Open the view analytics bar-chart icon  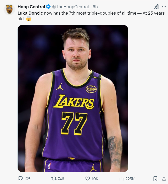pyautogui.click(x=122, y=178)
